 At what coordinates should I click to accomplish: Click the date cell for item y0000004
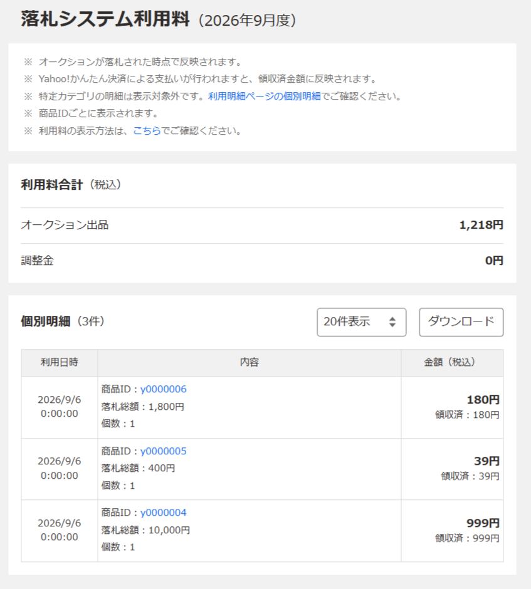60,530
